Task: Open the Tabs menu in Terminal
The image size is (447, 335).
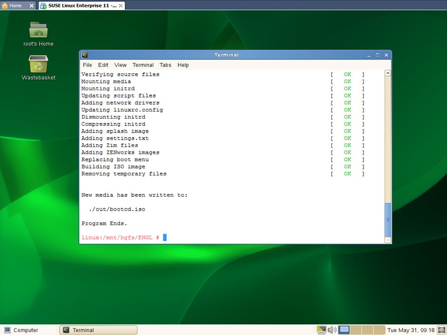Action: (165, 65)
